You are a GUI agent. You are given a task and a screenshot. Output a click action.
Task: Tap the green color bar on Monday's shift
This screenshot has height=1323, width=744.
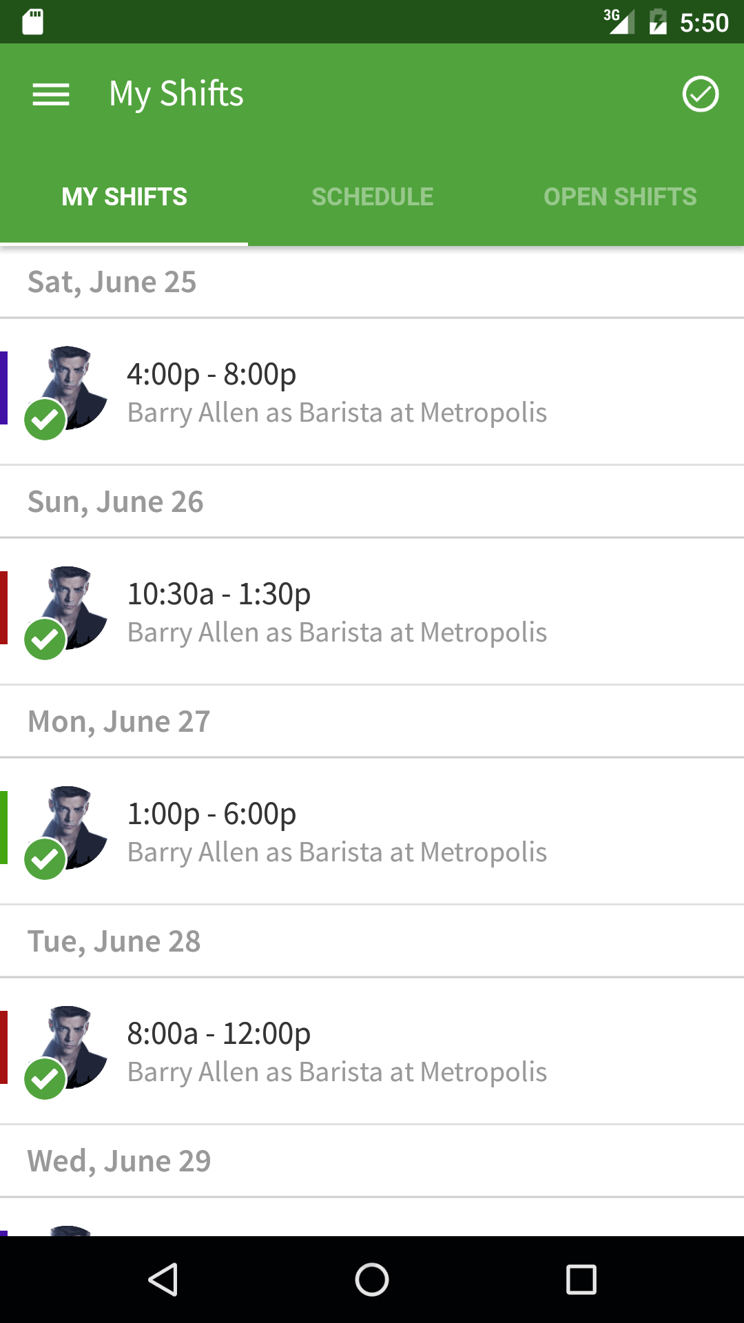[4, 828]
